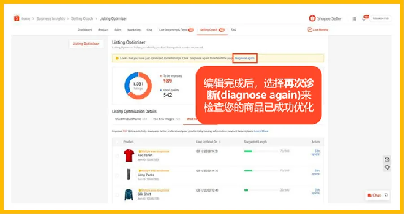Tick the checkbox for Long Pants
This screenshot has height=214, width=404.
117,175
